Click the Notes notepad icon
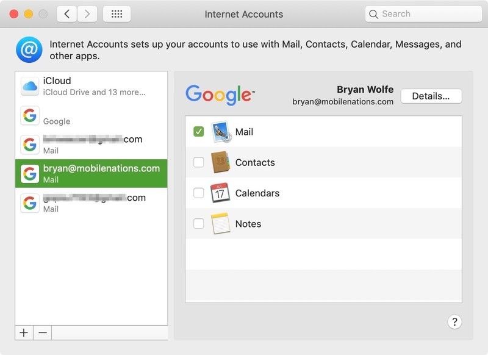 [x=220, y=224]
